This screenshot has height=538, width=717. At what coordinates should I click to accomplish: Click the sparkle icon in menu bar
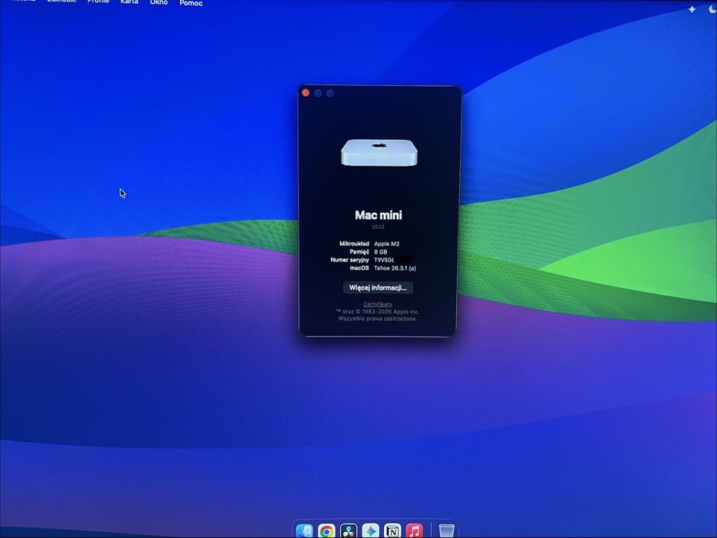[x=692, y=9]
